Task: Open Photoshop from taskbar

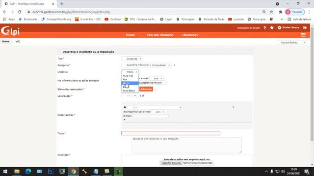Action: pos(51,172)
